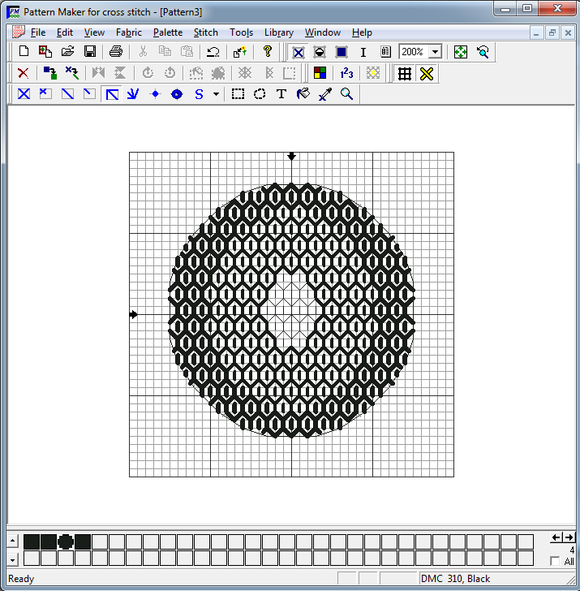Print the pattern
The width and height of the screenshot is (580, 591).
[116, 52]
